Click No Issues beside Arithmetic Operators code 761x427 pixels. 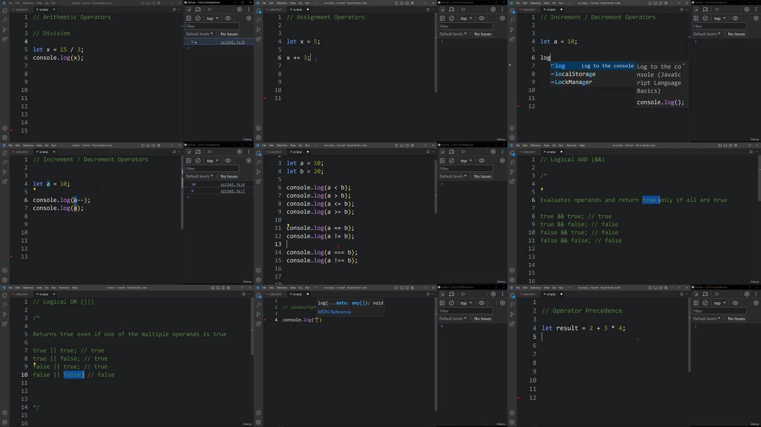click(229, 34)
